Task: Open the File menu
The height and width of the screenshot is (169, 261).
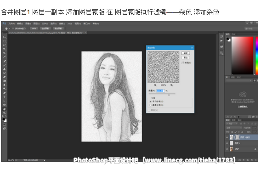Action: pos(11,23)
